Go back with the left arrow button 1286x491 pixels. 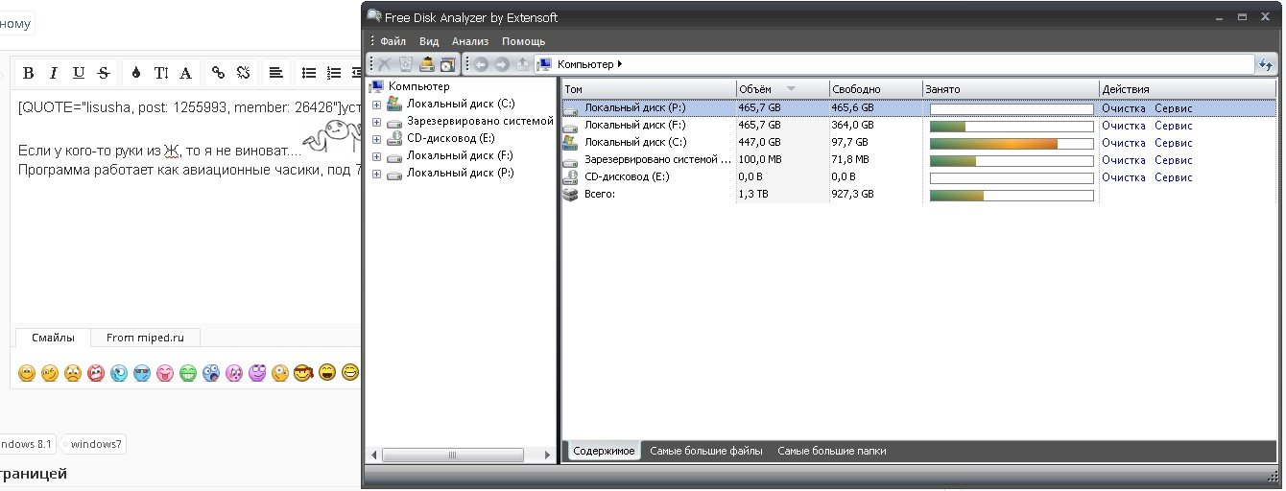pos(481,64)
